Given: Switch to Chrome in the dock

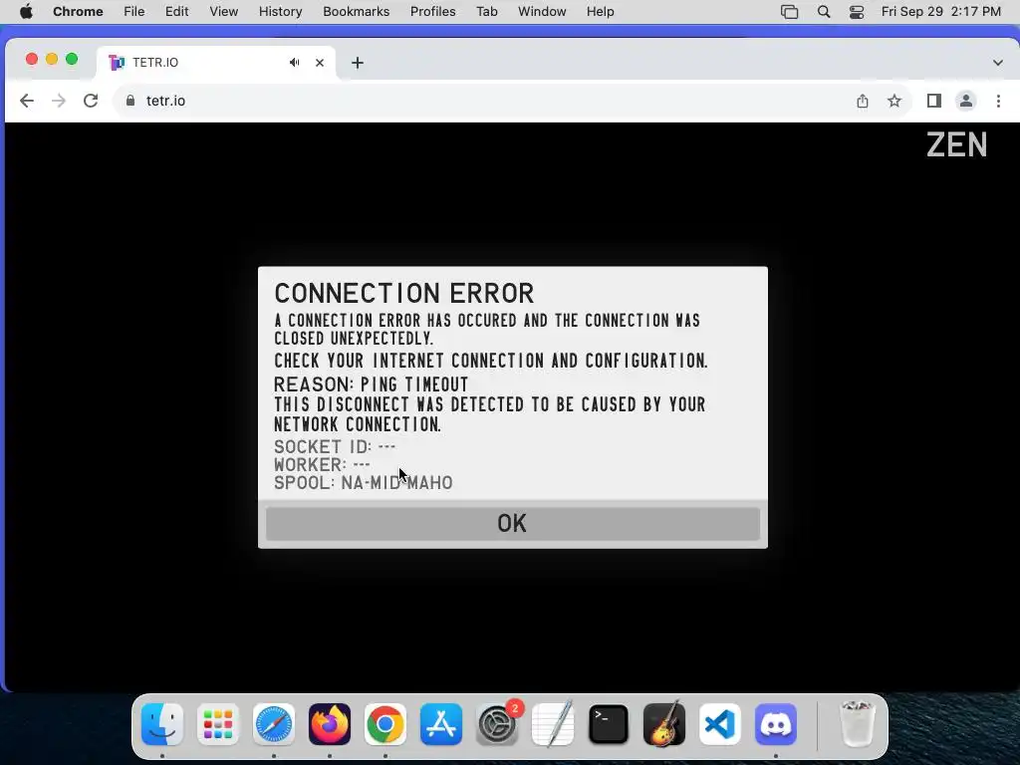Looking at the screenshot, I should click(385, 724).
